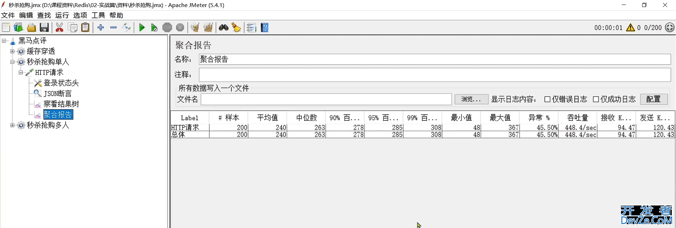676x228 pixels.
Task: Click the thread status icon top right
Action: 670,27
